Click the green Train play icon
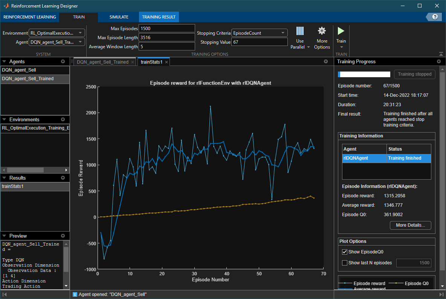 (341, 31)
